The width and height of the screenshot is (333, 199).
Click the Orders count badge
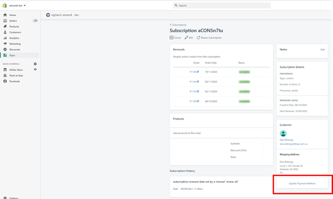pyautogui.click(x=35, y=21)
